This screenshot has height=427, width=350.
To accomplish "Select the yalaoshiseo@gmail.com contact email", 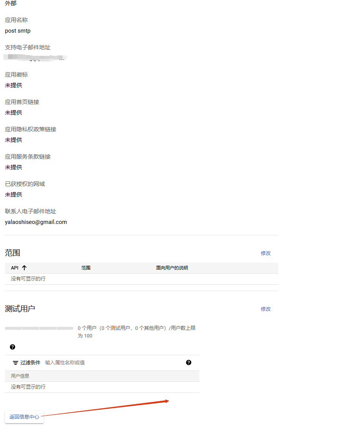I will (36, 222).
